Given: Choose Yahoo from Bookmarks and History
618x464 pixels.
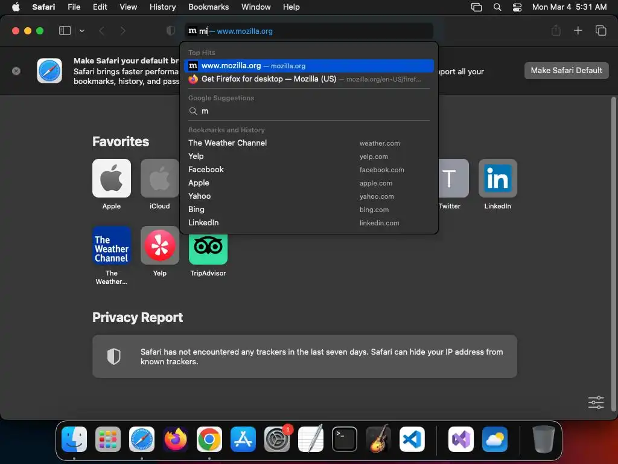Looking at the screenshot, I should pyautogui.click(x=309, y=196).
